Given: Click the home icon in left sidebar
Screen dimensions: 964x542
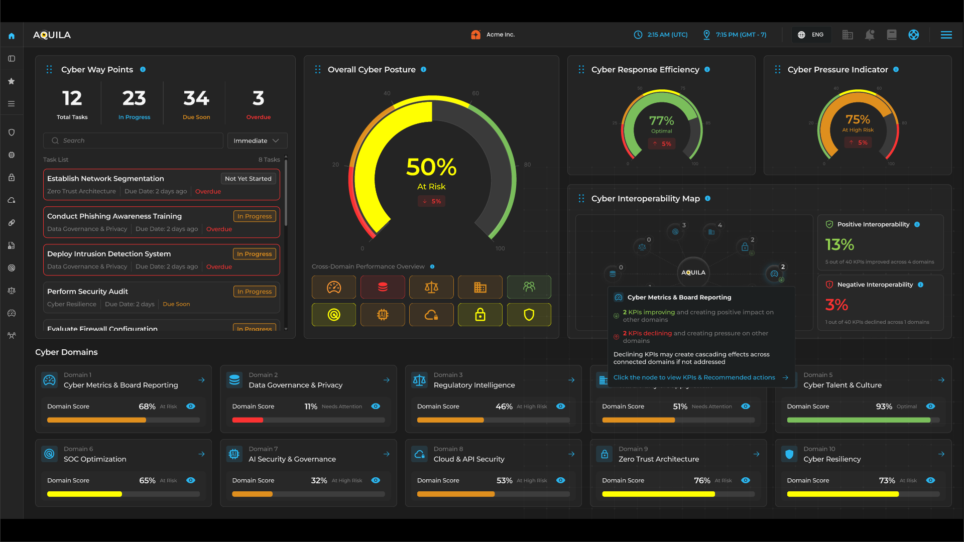Looking at the screenshot, I should 12,36.
